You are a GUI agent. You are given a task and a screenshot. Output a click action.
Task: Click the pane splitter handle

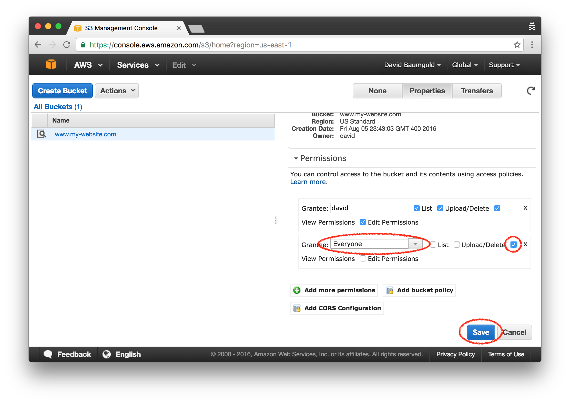(x=276, y=220)
